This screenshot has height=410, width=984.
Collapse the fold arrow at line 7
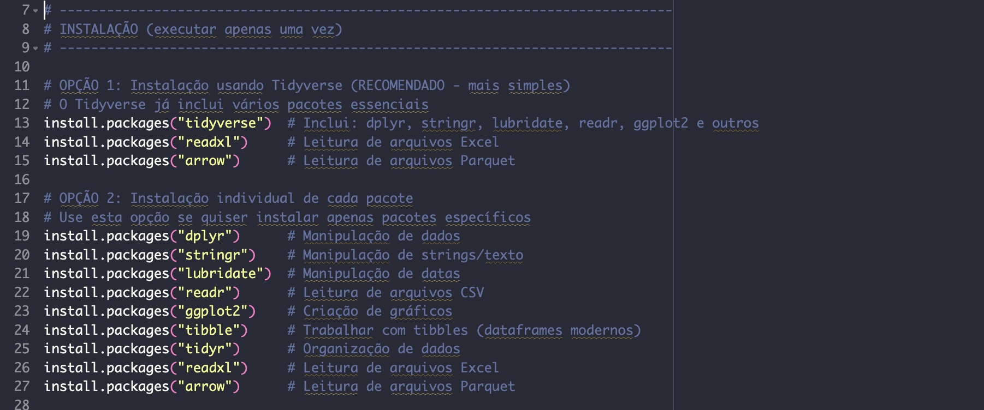click(35, 11)
